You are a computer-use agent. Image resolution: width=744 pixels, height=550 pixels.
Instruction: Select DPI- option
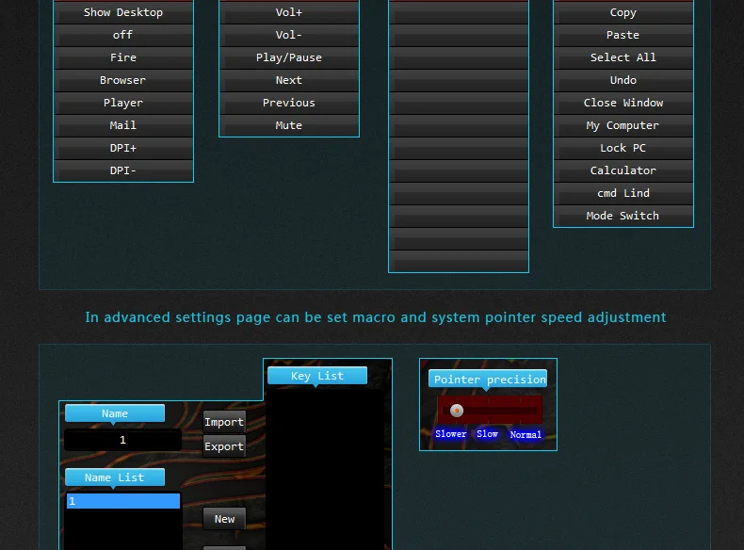coord(123,170)
